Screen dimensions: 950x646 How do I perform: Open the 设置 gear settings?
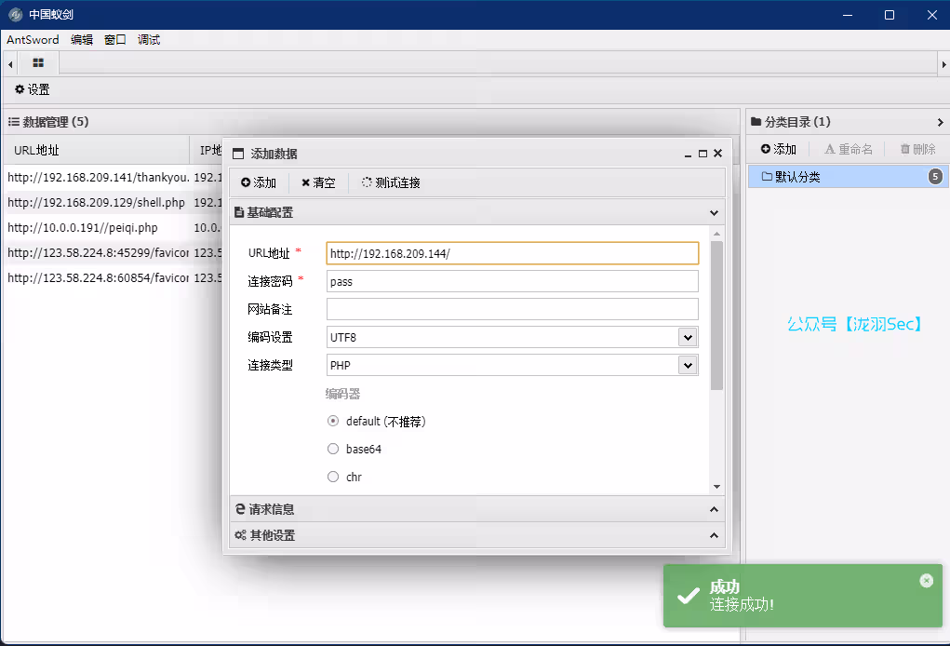point(32,90)
